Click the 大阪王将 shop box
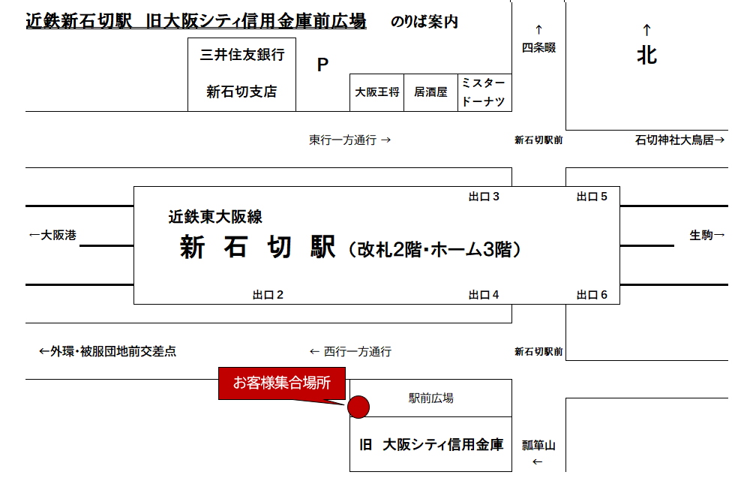The width and height of the screenshot is (750, 487). [x=377, y=93]
